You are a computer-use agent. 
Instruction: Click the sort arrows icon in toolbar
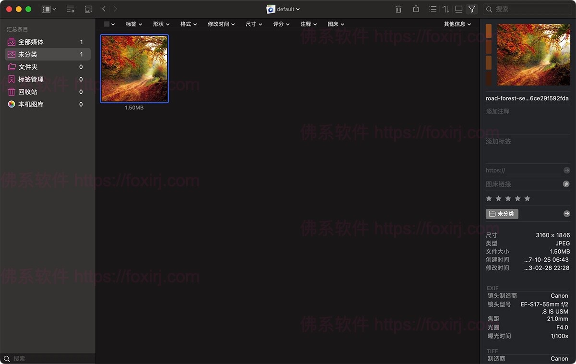pos(446,9)
